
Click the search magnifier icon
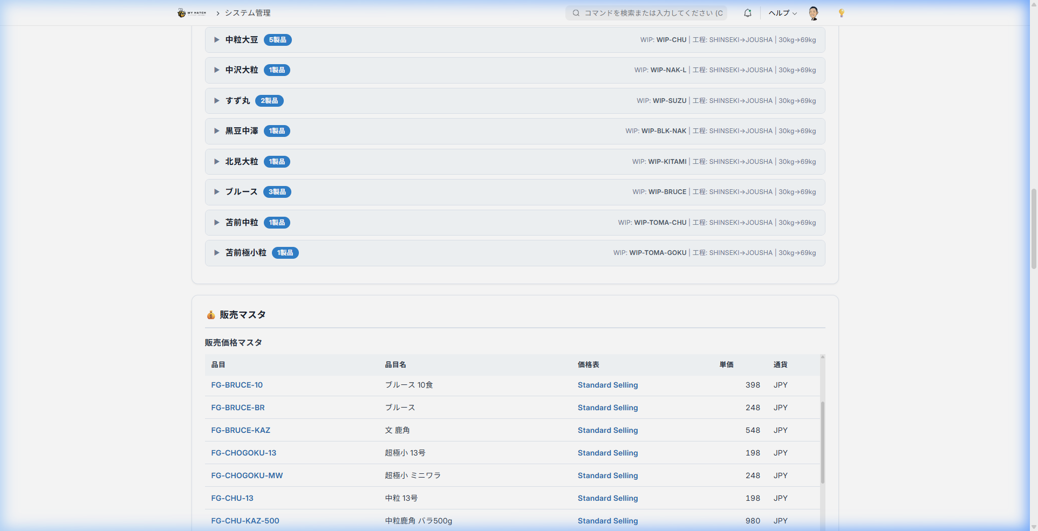click(x=576, y=13)
